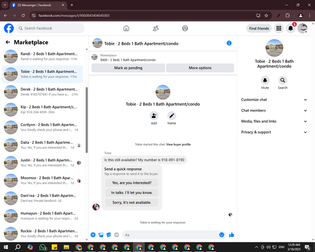Open the Windows Start menu

click(x=6, y=247)
